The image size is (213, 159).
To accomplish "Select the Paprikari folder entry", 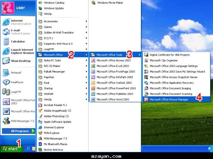I will coord(63,77).
